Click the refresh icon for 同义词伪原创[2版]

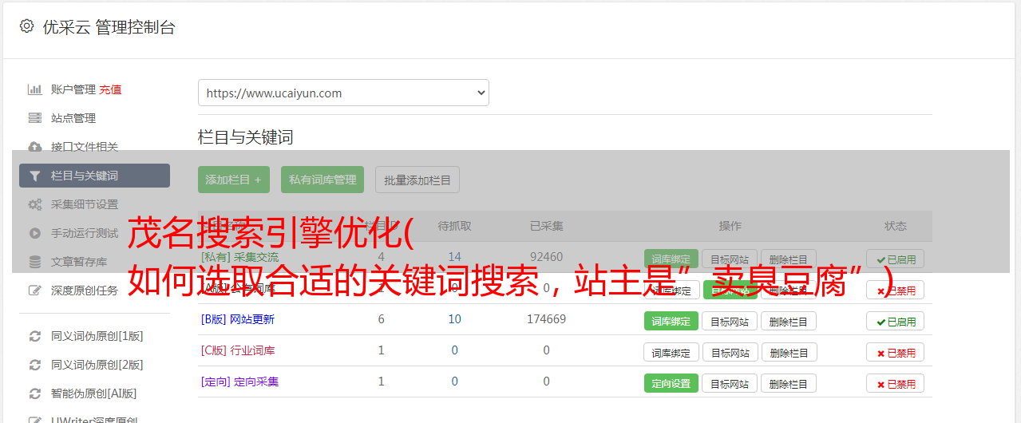point(35,365)
